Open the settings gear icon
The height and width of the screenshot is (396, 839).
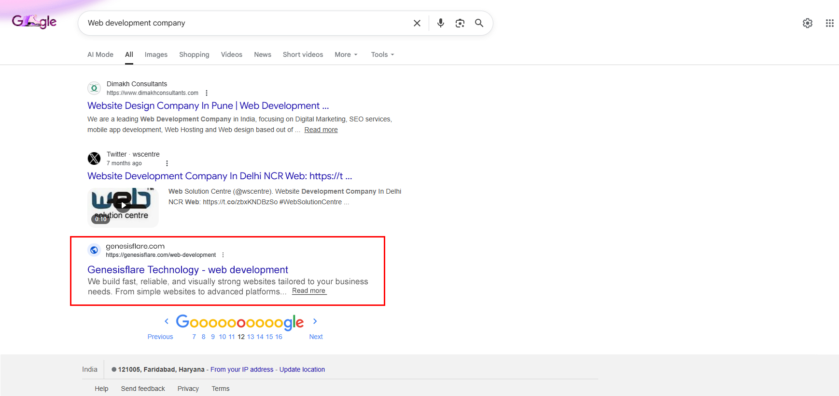807,23
